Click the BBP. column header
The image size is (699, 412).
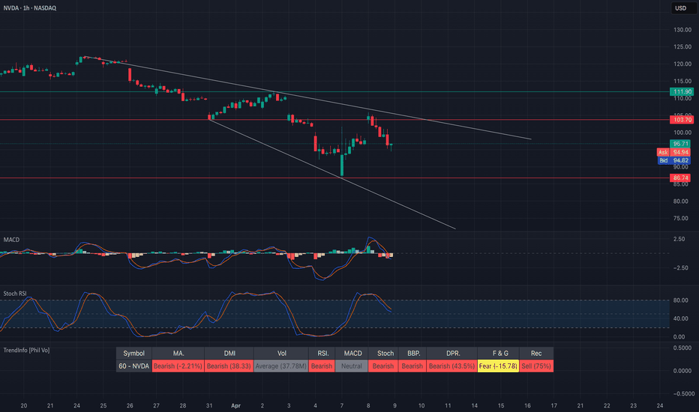click(x=412, y=354)
